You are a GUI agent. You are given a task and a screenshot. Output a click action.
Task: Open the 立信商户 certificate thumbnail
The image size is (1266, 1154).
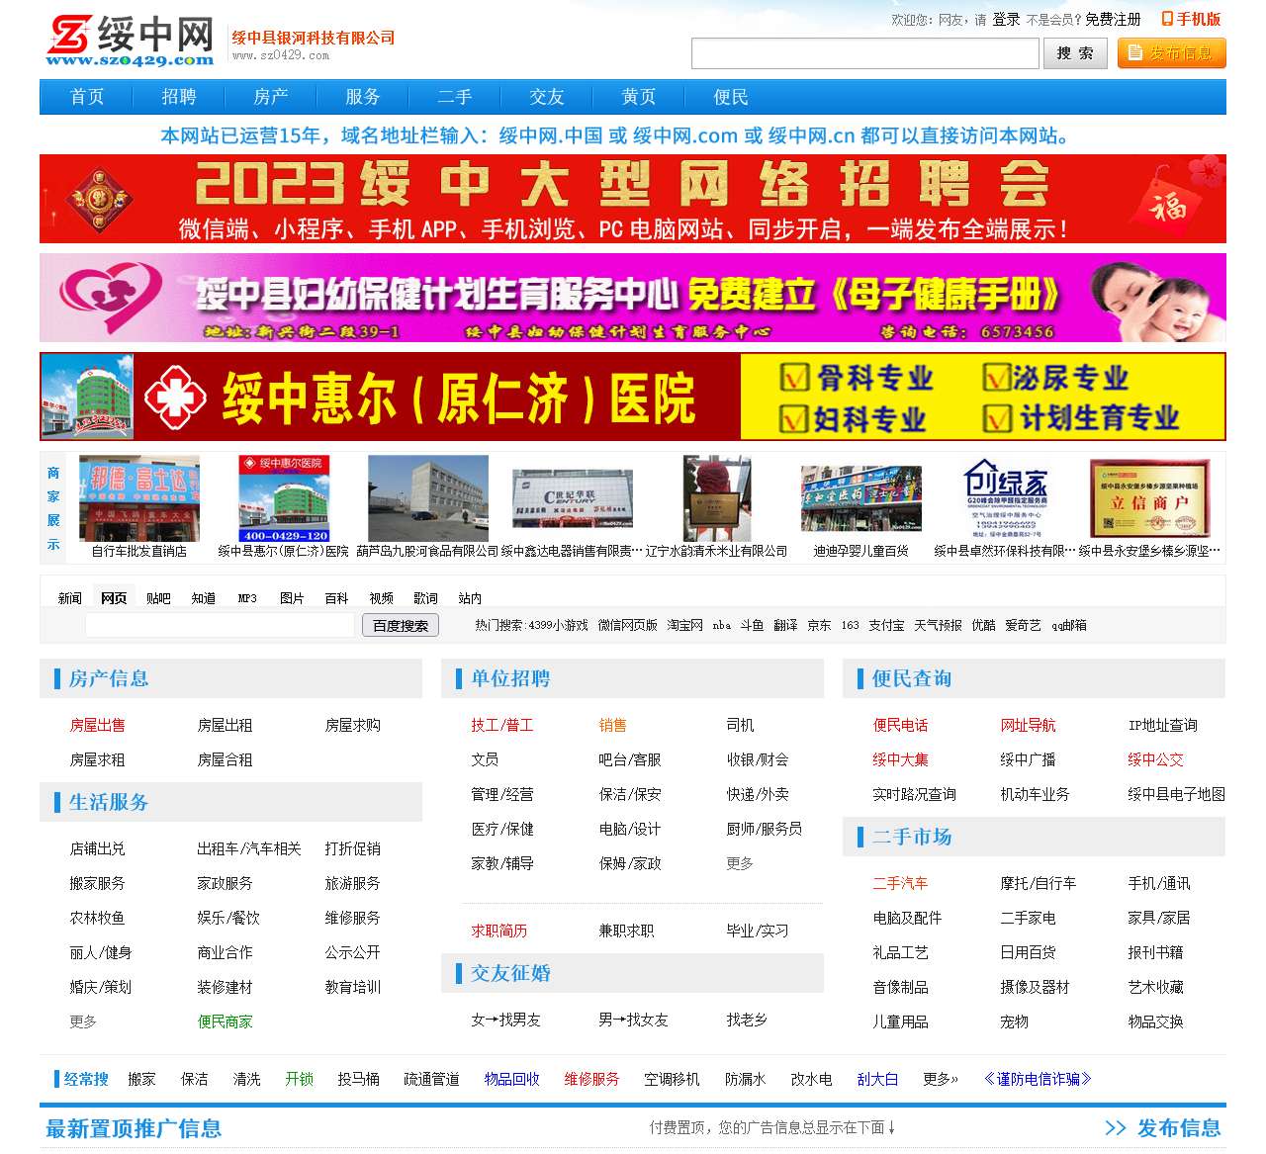[1149, 498]
